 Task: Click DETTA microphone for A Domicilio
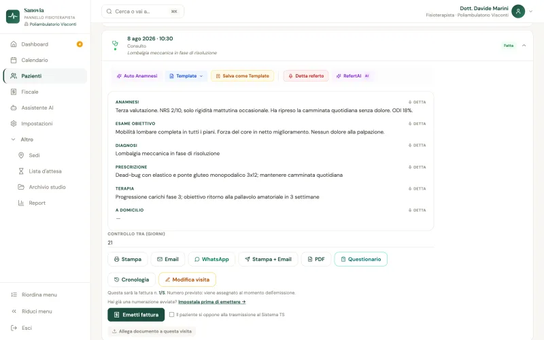[417, 210]
